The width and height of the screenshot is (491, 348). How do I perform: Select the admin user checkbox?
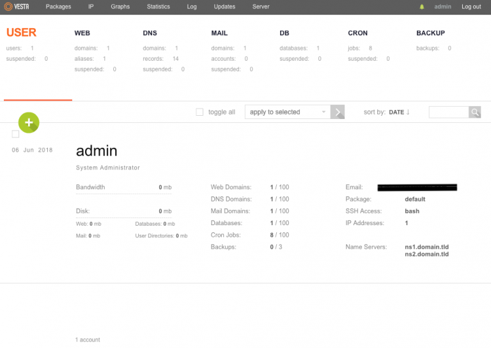[x=16, y=134]
